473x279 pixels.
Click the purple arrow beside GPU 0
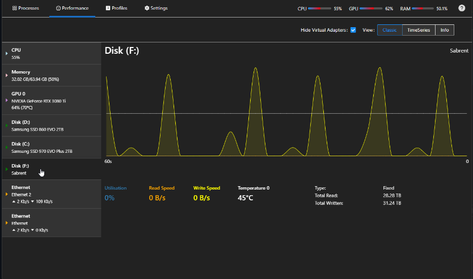pos(7,100)
